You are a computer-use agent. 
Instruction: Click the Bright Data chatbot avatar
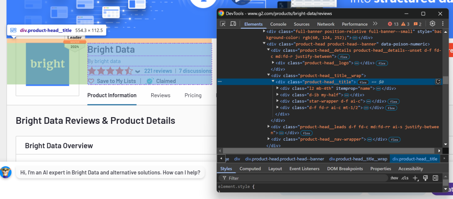6,172
